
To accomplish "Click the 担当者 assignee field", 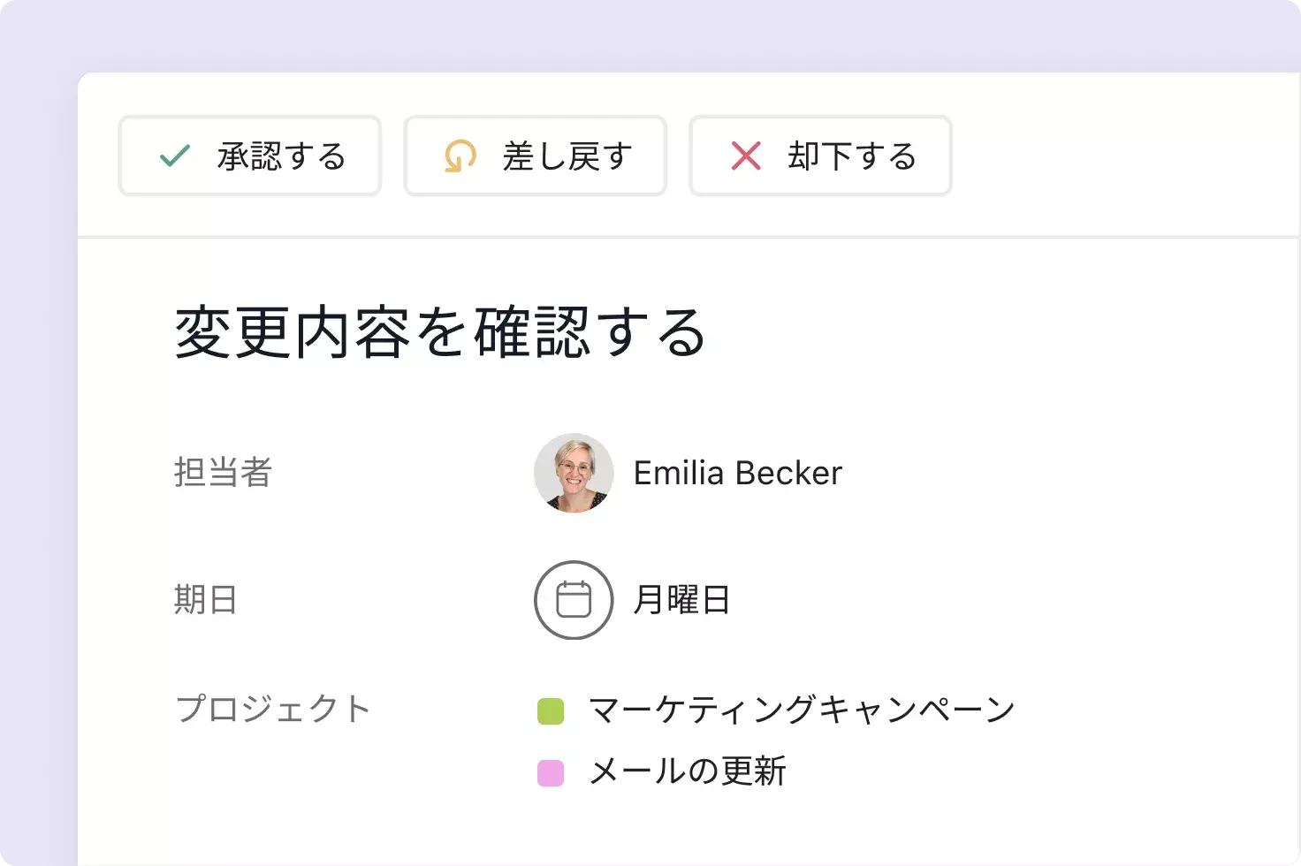I will tap(223, 473).
